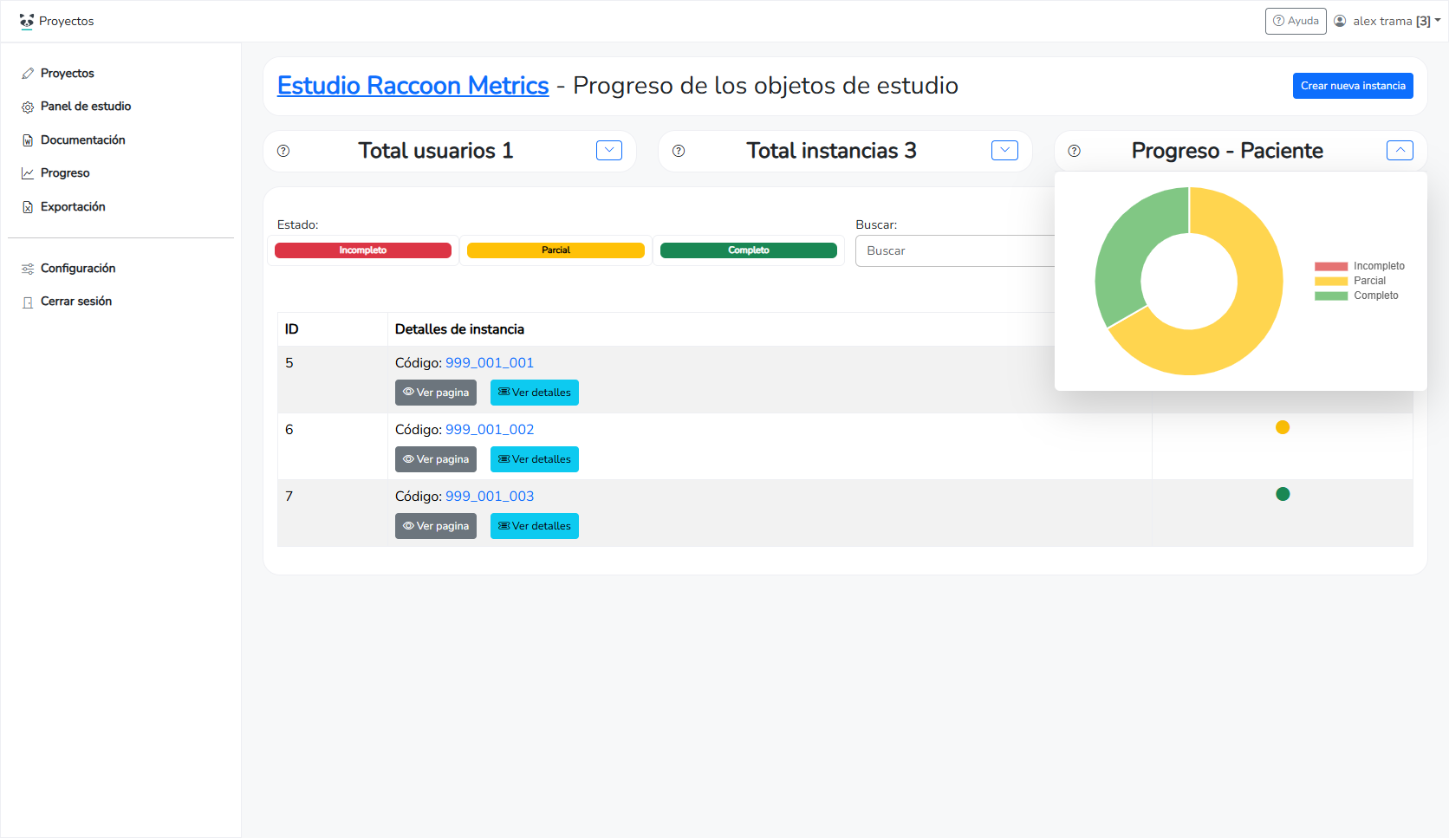Expand the Total usuarios card
This screenshot has height=838, width=1449.
(x=609, y=151)
